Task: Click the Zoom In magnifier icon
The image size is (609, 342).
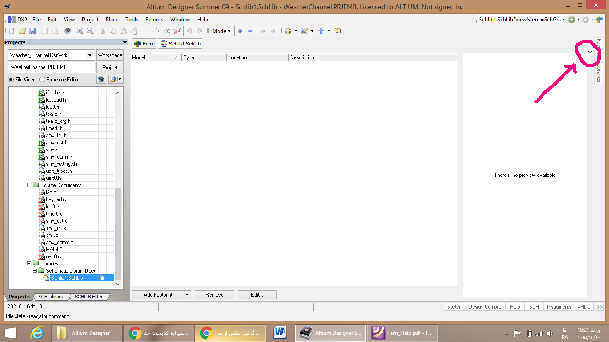Action: point(80,31)
